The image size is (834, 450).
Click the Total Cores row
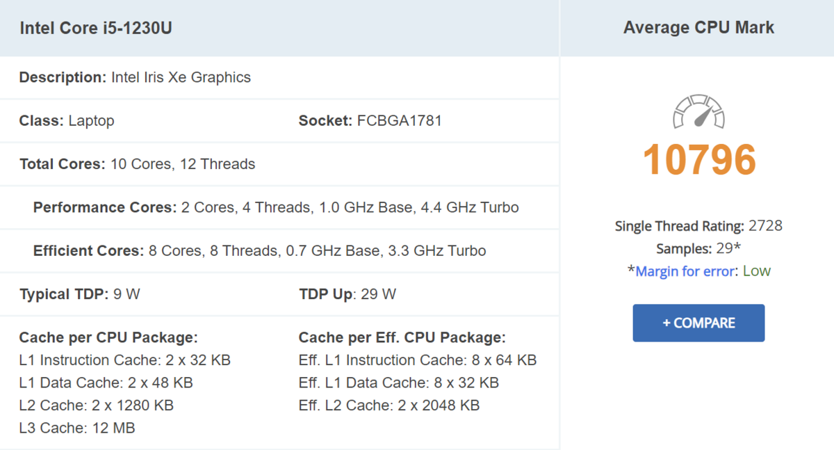pyautogui.click(x=137, y=164)
